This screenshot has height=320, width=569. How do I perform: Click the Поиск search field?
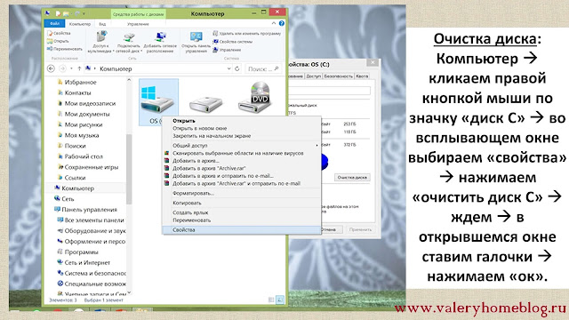(x=263, y=68)
